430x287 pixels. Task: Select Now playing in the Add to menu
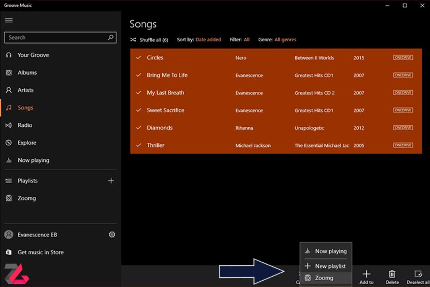[x=326, y=251]
